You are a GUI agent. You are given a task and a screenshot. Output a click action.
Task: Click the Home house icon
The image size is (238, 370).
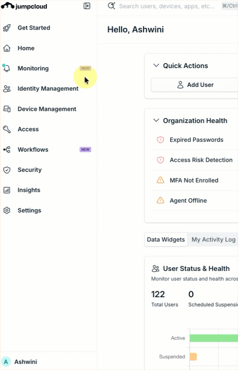pos(7,48)
